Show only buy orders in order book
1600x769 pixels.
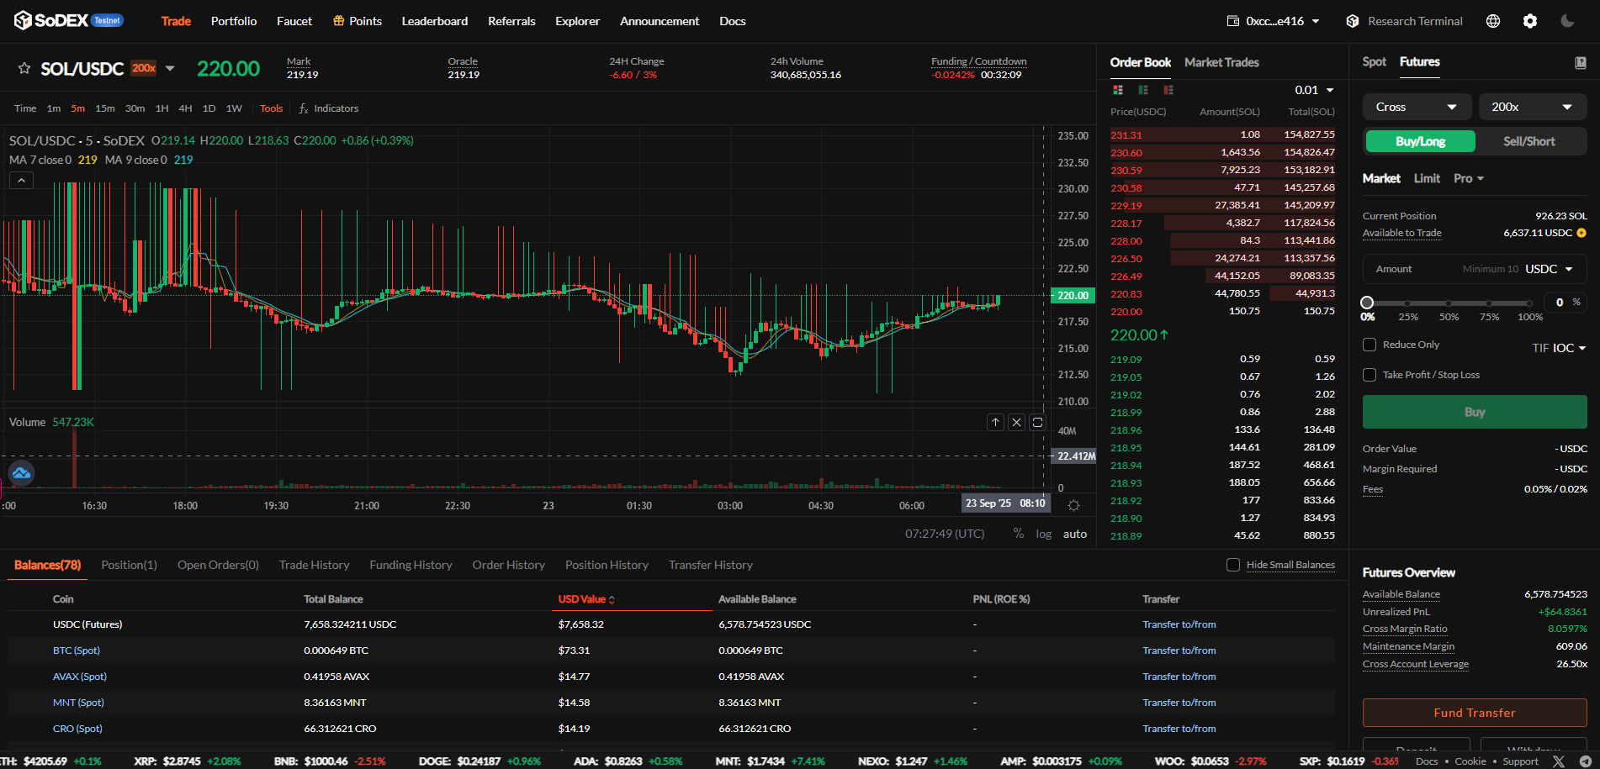[x=1143, y=90]
